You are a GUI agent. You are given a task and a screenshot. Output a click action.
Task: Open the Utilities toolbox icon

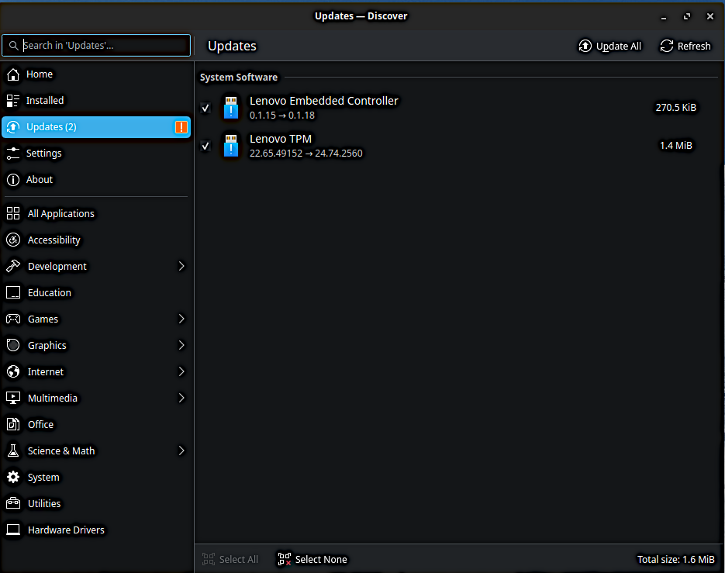(x=13, y=504)
